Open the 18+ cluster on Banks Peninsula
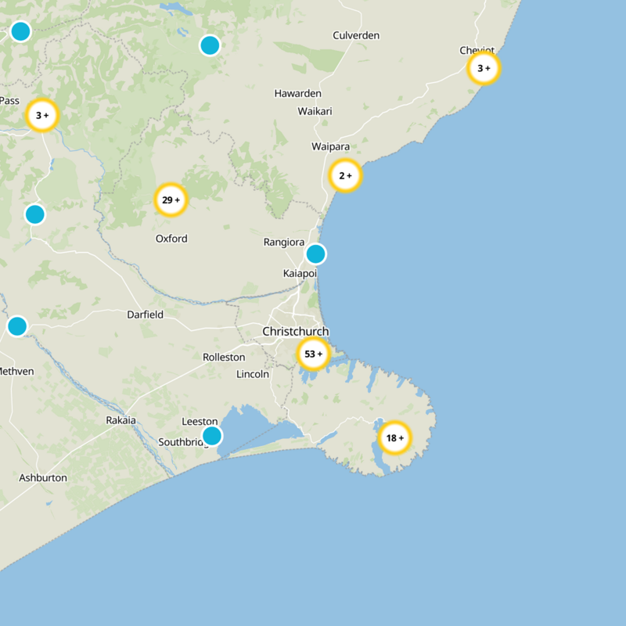The height and width of the screenshot is (626, 626). [x=395, y=438]
